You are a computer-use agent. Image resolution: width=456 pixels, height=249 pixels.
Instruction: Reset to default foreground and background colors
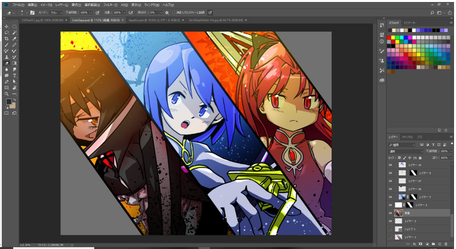7,107
